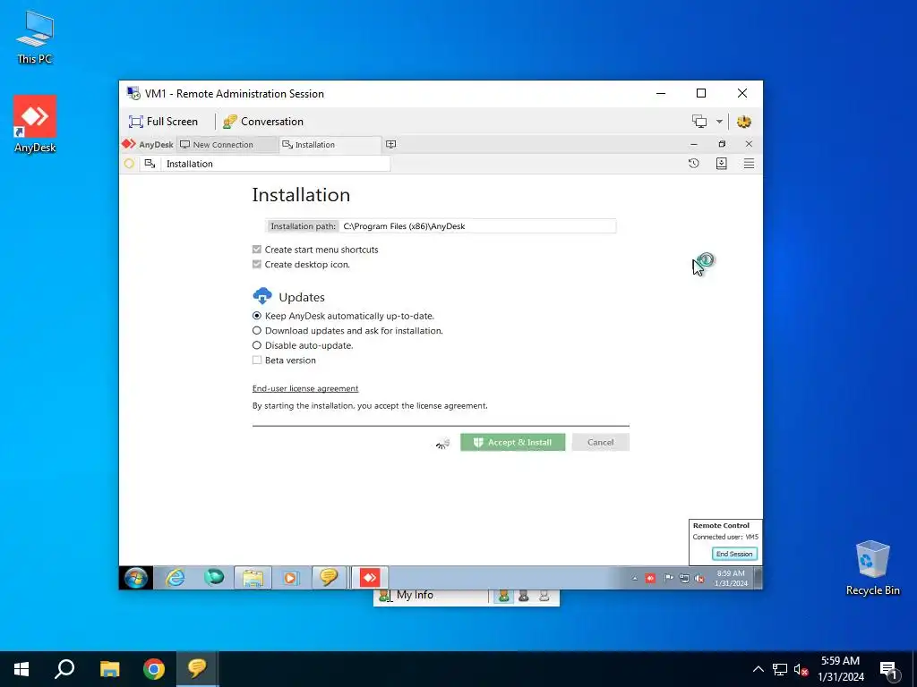Click the AnyDesk logo tab
The width and height of the screenshot is (917, 687).
click(148, 144)
